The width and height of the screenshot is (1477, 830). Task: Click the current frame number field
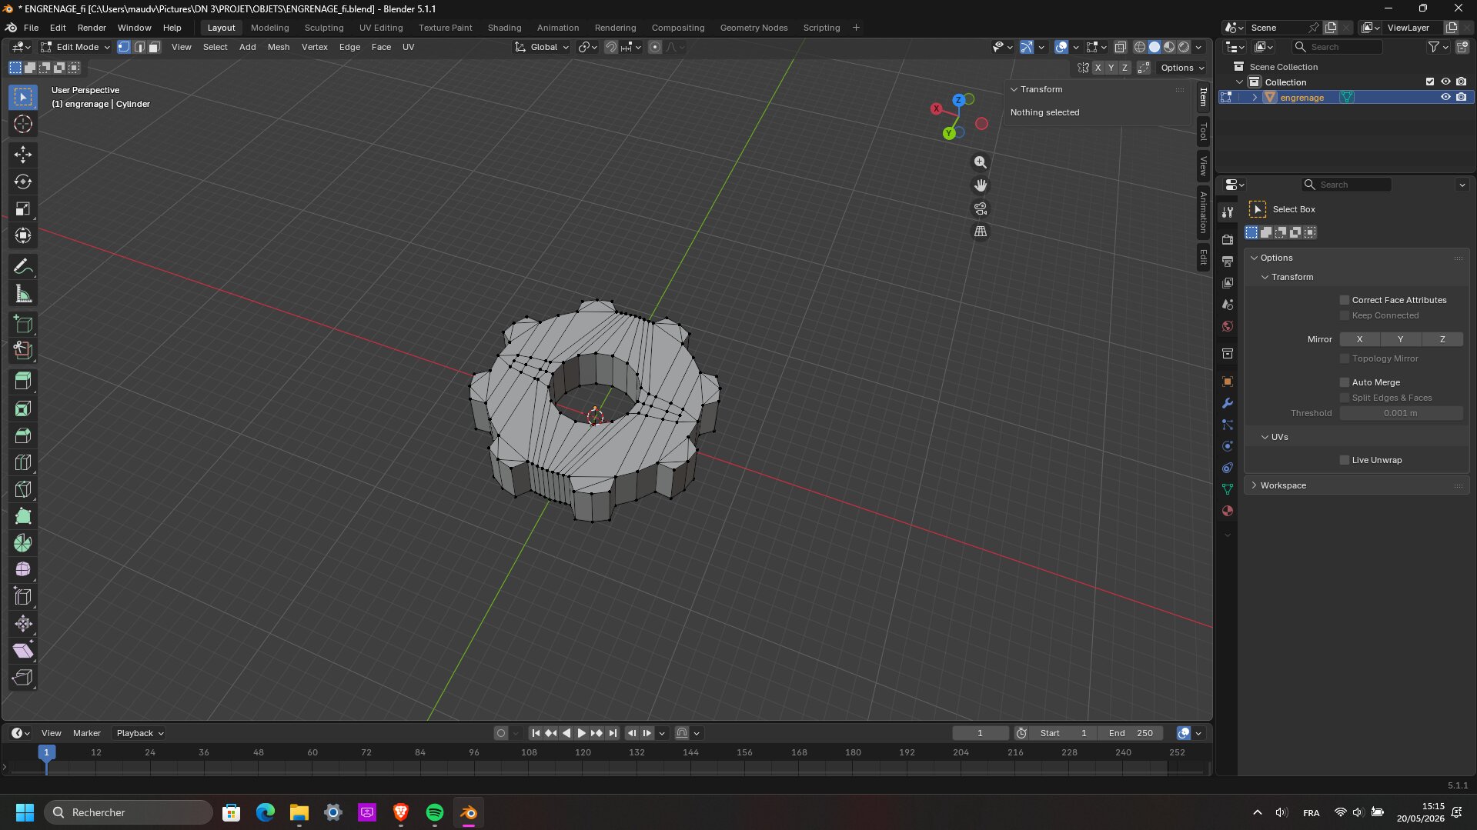point(980,733)
